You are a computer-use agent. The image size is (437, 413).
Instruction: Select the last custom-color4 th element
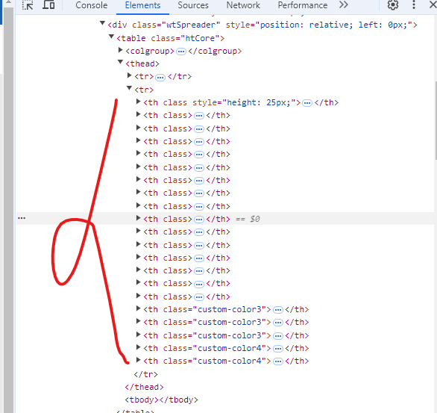point(226,361)
